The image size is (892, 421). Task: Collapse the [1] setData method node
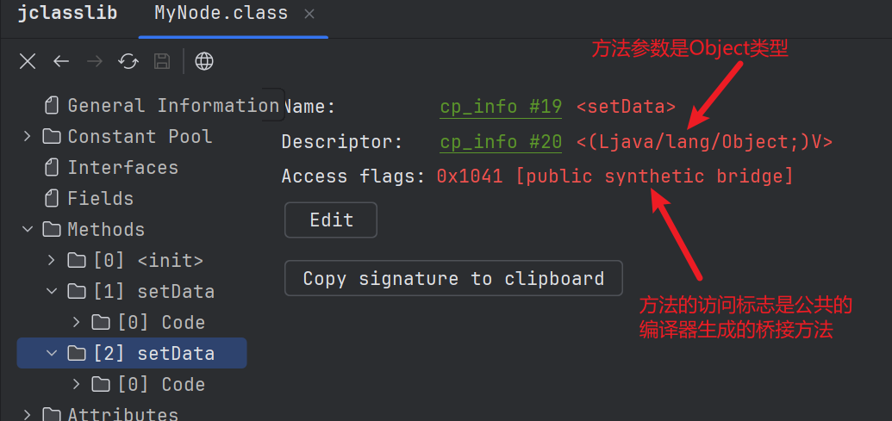[52, 291]
